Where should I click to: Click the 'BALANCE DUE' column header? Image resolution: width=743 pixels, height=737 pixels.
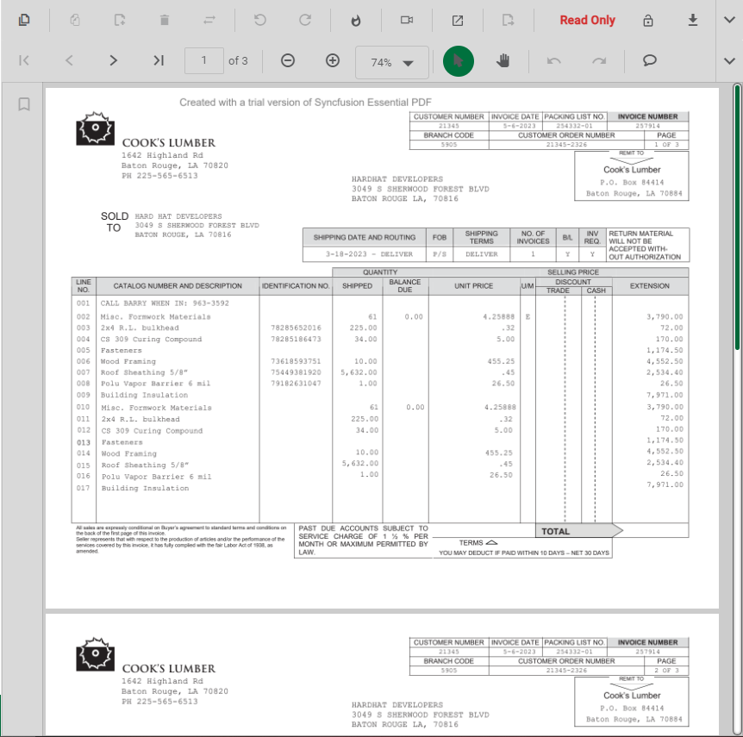(405, 286)
